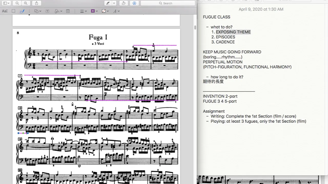Click the 'a 3 Voci' subtitle
328x184 pixels.
[x=98, y=44]
